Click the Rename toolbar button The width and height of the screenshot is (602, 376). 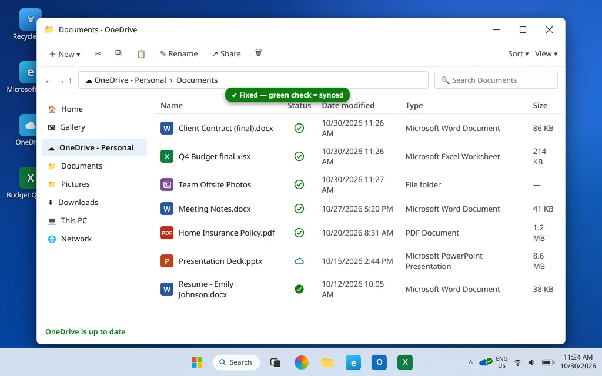(x=179, y=53)
